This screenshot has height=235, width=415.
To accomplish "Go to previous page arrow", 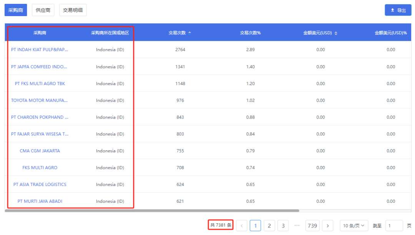I will tap(242, 226).
